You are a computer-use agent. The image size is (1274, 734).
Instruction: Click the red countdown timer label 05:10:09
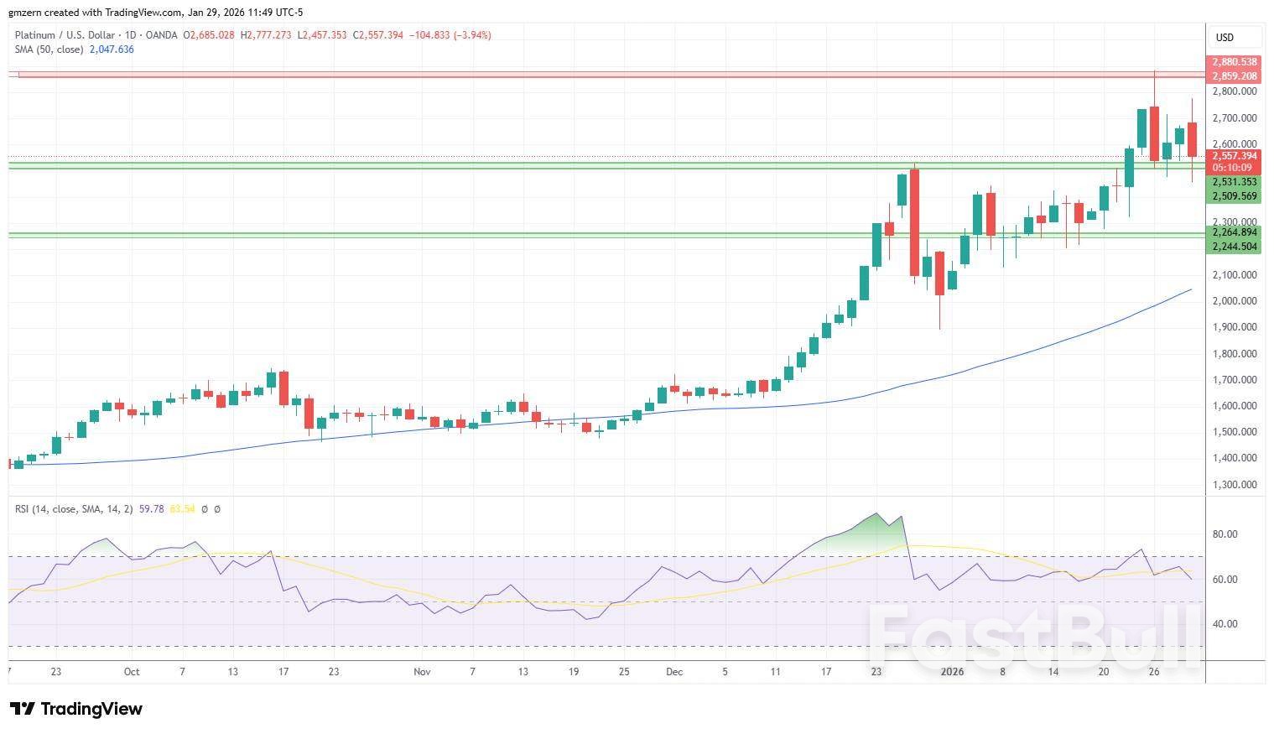1234,168
